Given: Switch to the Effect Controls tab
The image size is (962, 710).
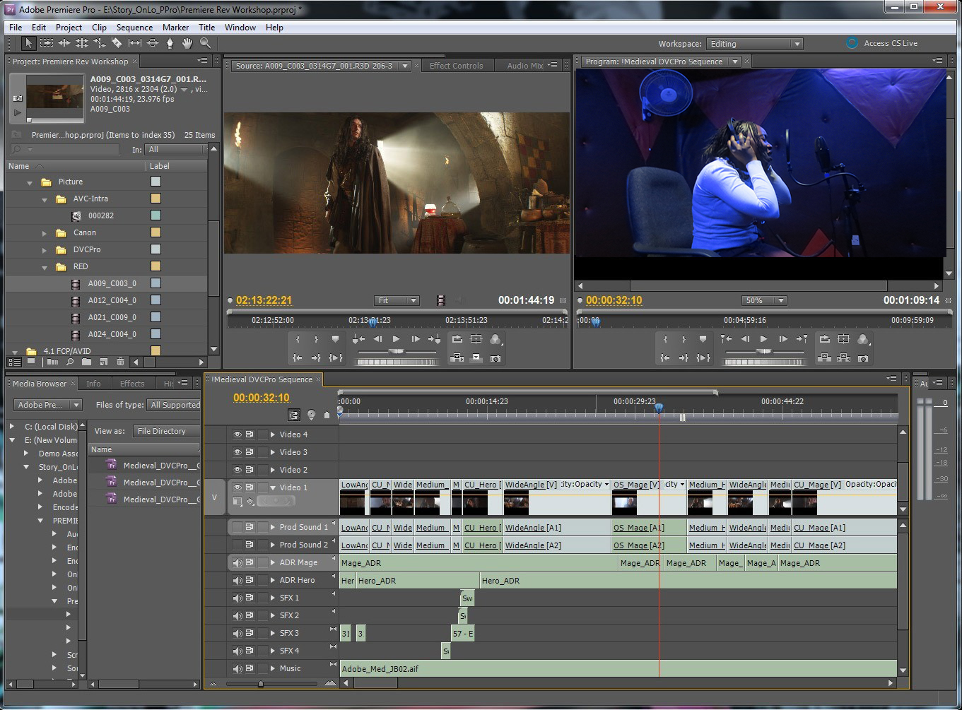Looking at the screenshot, I should coord(457,66).
